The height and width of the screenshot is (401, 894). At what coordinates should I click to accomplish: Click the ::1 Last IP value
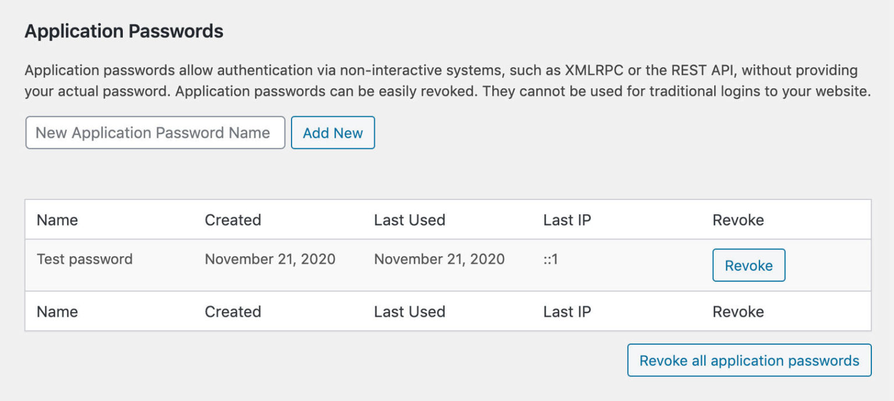549,259
